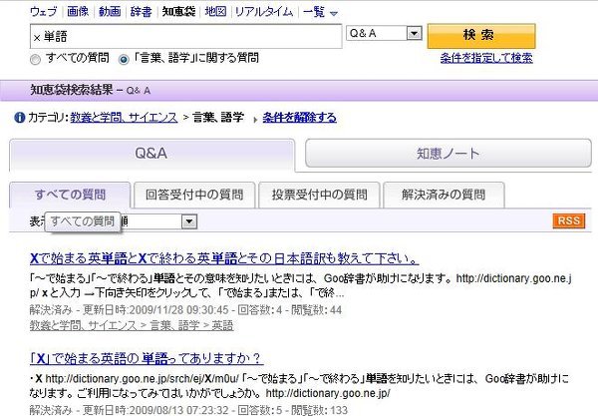Show the 投票受付中の質問 tab

(x=319, y=195)
